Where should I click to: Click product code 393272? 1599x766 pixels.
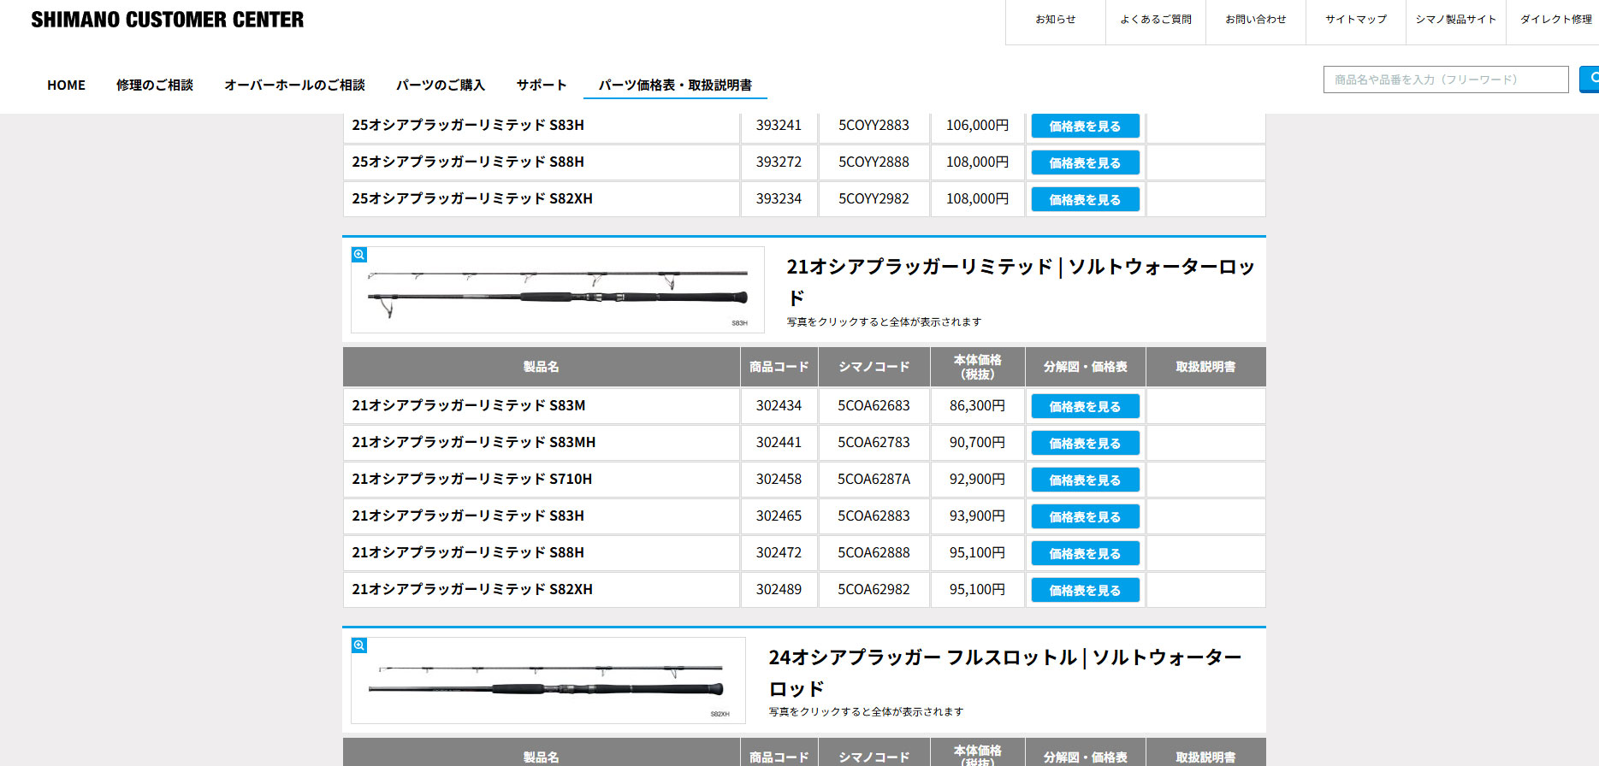779,162
